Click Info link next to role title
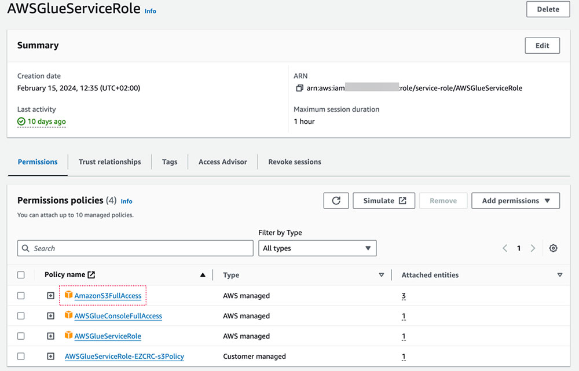Screen dimensions: 579x371 click(x=151, y=11)
